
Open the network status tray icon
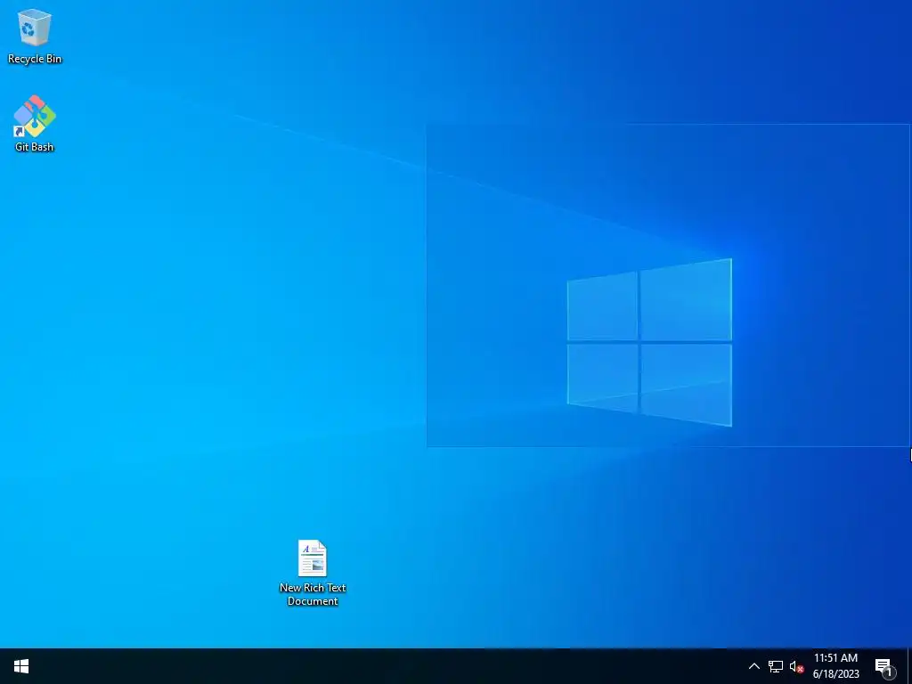click(776, 666)
